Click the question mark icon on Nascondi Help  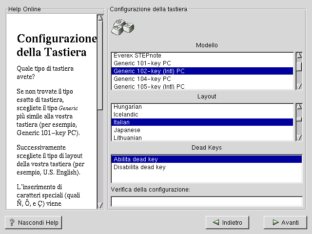pyautogui.click(x=12, y=223)
